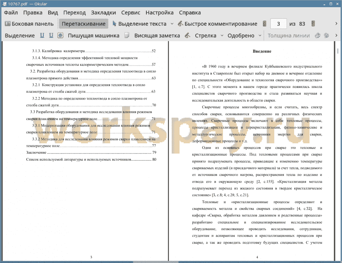
Task: Choose the Пишущая машинка typewriter tool
Action: point(94,36)
